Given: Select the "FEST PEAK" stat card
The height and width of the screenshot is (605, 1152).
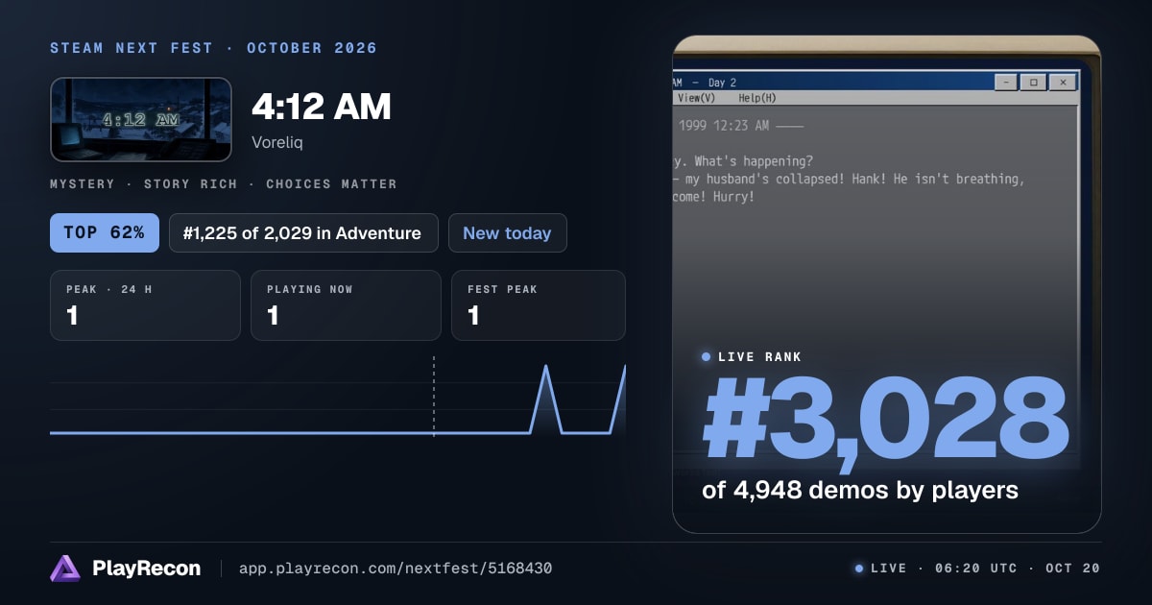Looking at the screenshot, I should [x=539, y=305].
